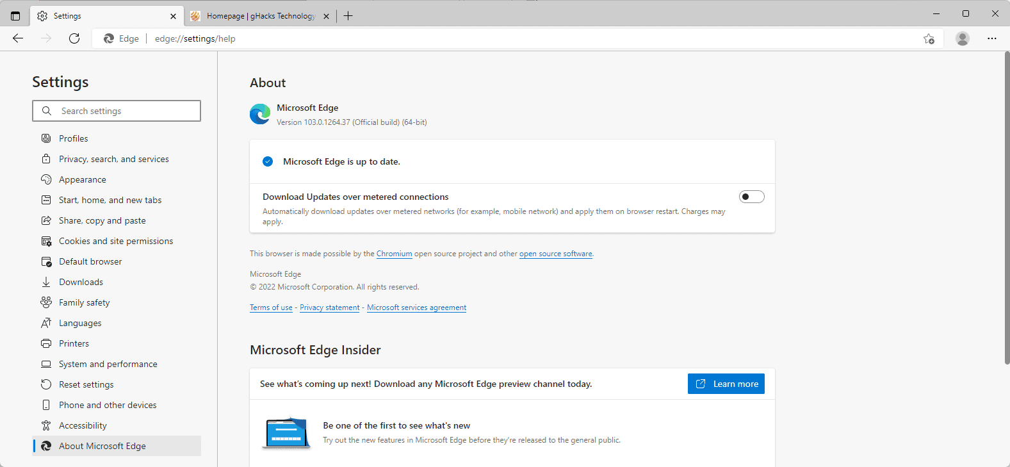Image resolution: width=1010 pixels, height=467 pixels.
Task: Click the Downloads arrow icon
Action: (46, 282)
